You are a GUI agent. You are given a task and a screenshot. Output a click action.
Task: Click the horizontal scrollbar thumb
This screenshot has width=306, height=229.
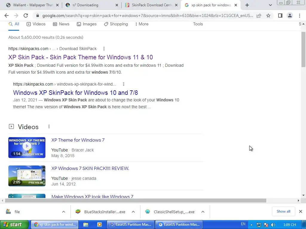(x=136, y=201)
